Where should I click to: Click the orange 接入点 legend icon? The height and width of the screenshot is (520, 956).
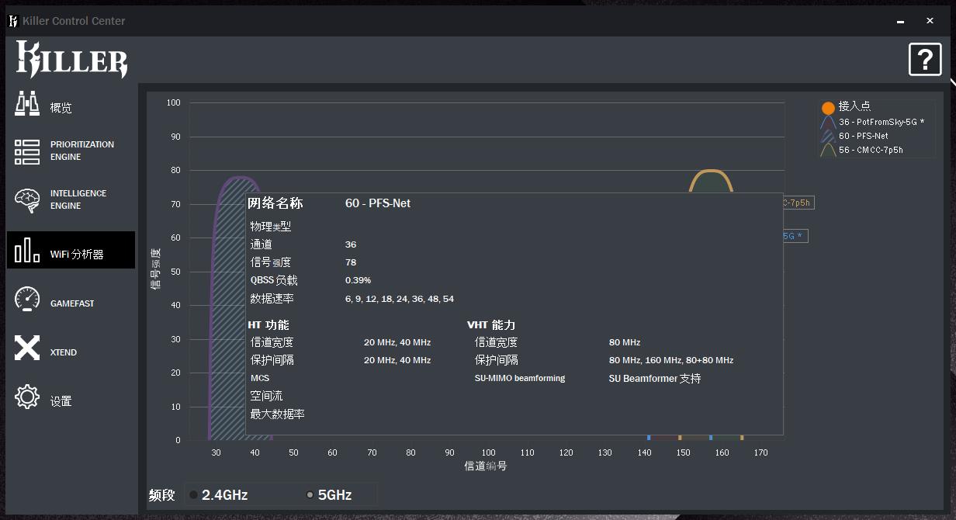coord(828,106)
